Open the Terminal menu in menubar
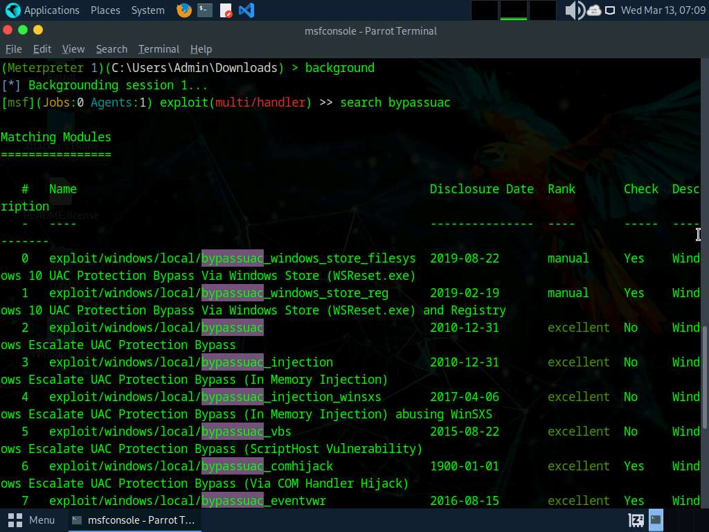Image resolution: width=709 pixels, height=532 pixels. (x=159, y=49)
